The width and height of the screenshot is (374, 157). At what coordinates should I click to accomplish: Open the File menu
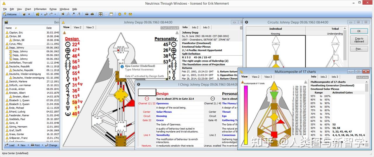[5, 9]
